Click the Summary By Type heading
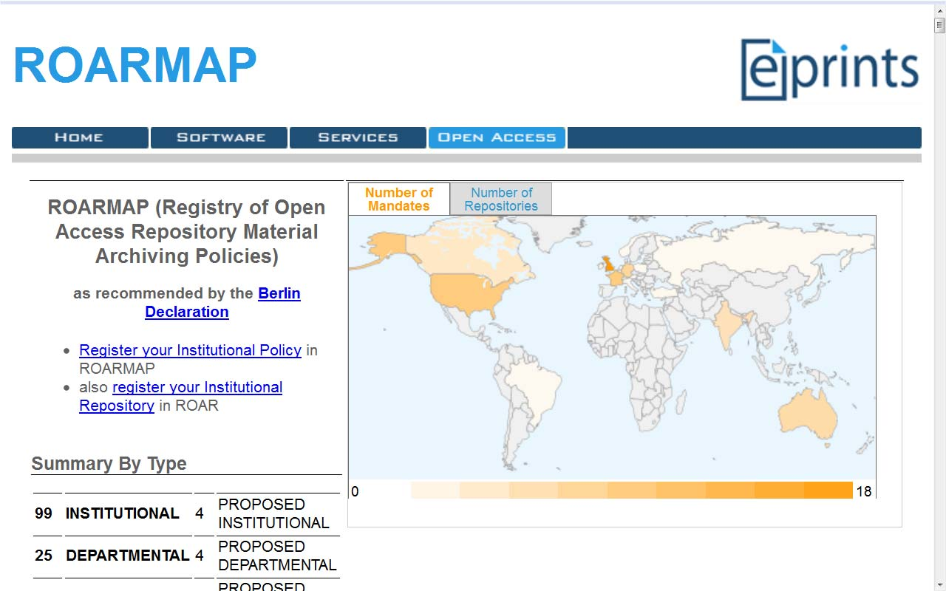This screenshot has height=591, width=946. [109, 464]
